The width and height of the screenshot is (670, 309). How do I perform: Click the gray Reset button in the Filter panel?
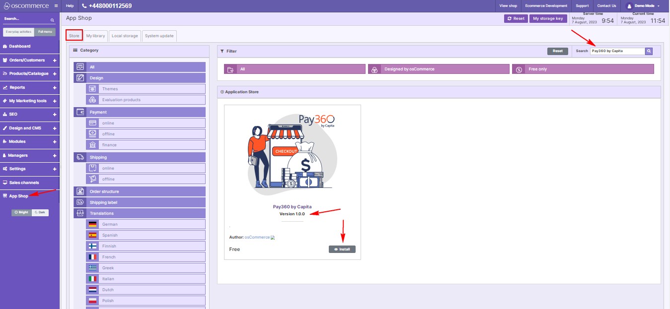click(x=558, y=51)
